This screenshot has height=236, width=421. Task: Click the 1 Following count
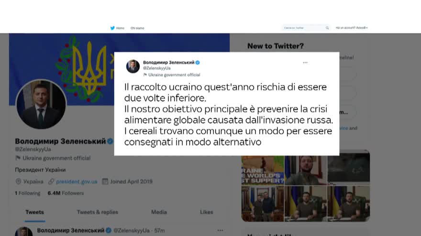point(27,193)
